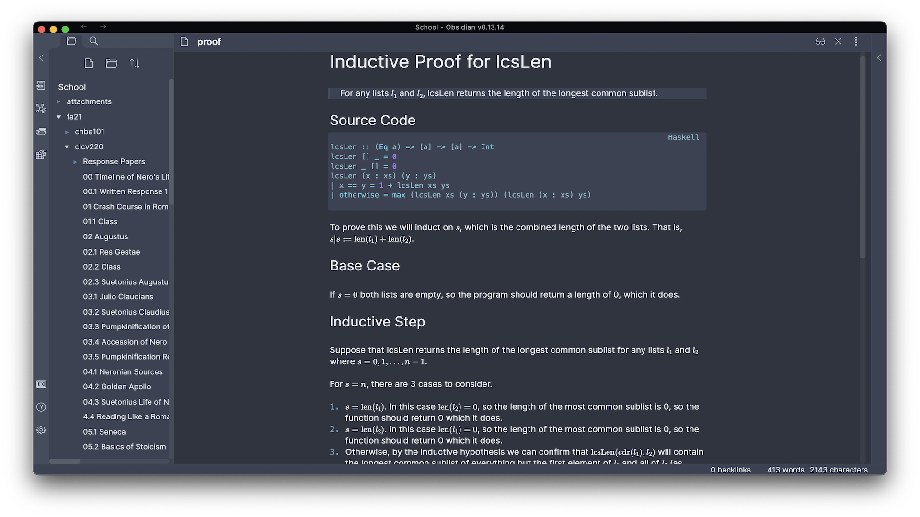Click the horizontal scrollbar in the file explorer
The width and height of the screenshot is (920, 517).
[65, 461]
